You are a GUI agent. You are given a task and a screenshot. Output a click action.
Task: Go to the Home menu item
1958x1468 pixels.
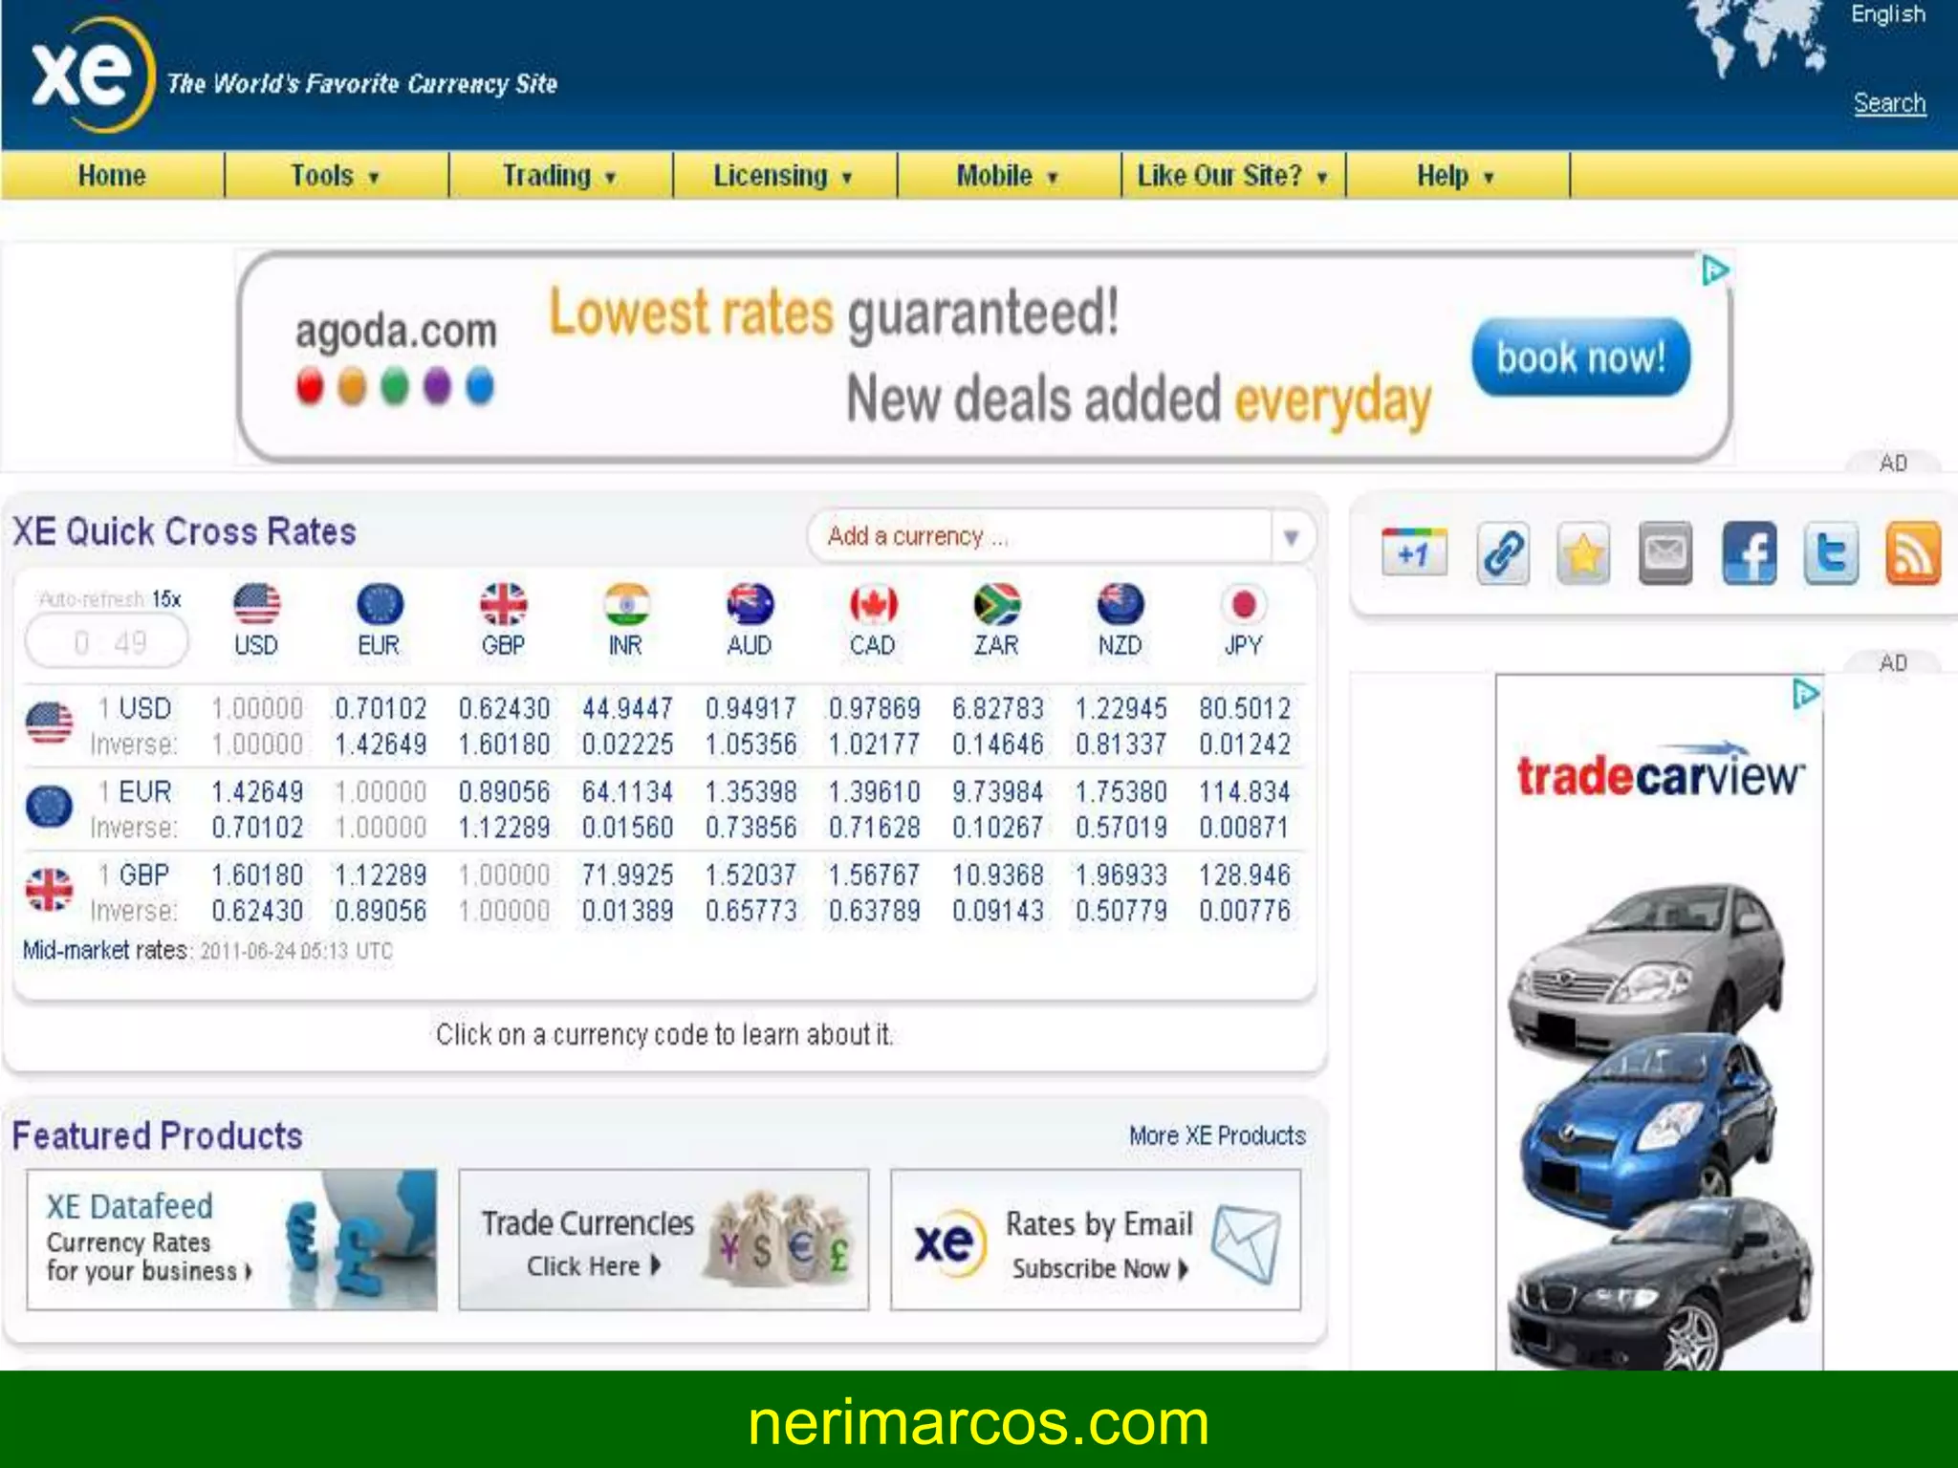[112, 176]
